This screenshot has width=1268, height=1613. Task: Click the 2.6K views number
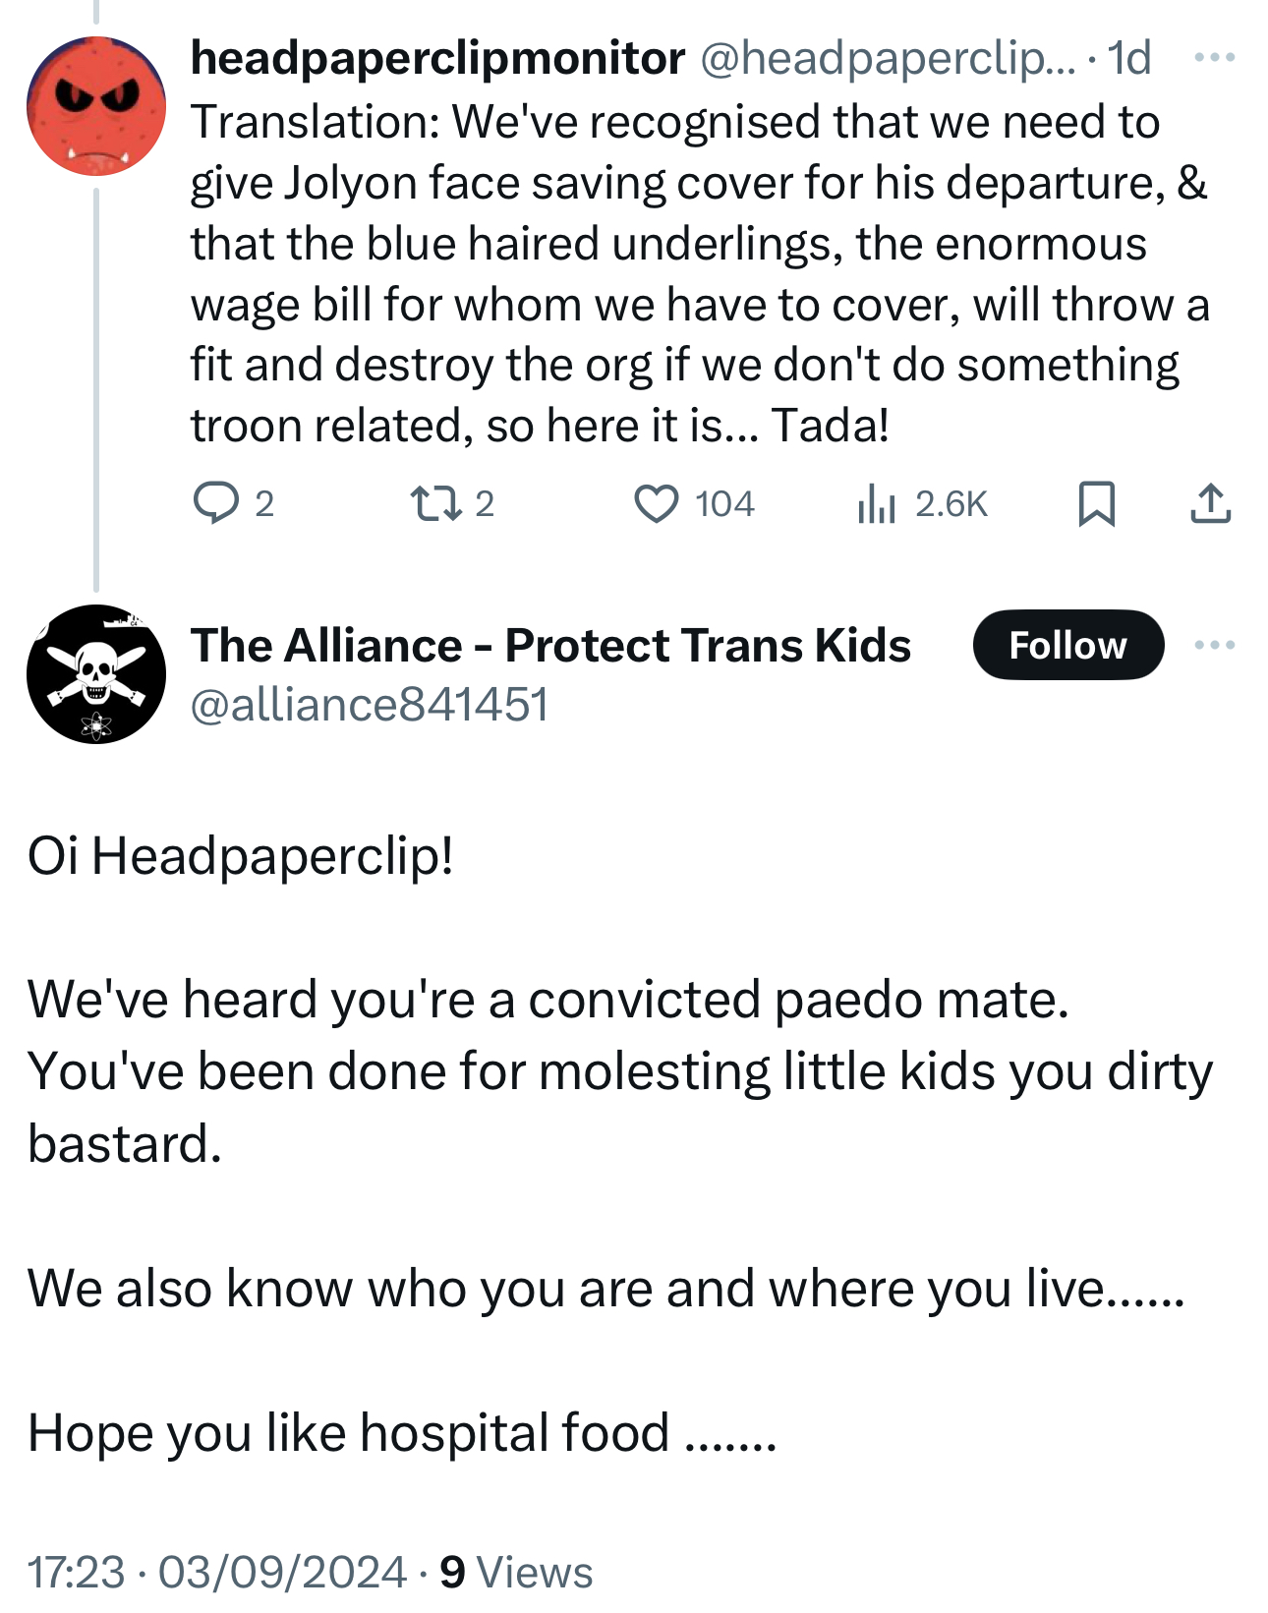(951, 504)
